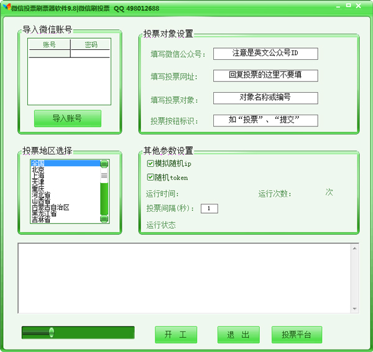Enable the 模拟随机ip checkbox
Image resolution: width=373 pixels, height=352 pixels.
pyautogui.click(x=150, y=164)
